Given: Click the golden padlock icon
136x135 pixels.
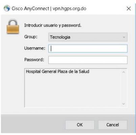Looking at the screenshot, I should [13, 26].
